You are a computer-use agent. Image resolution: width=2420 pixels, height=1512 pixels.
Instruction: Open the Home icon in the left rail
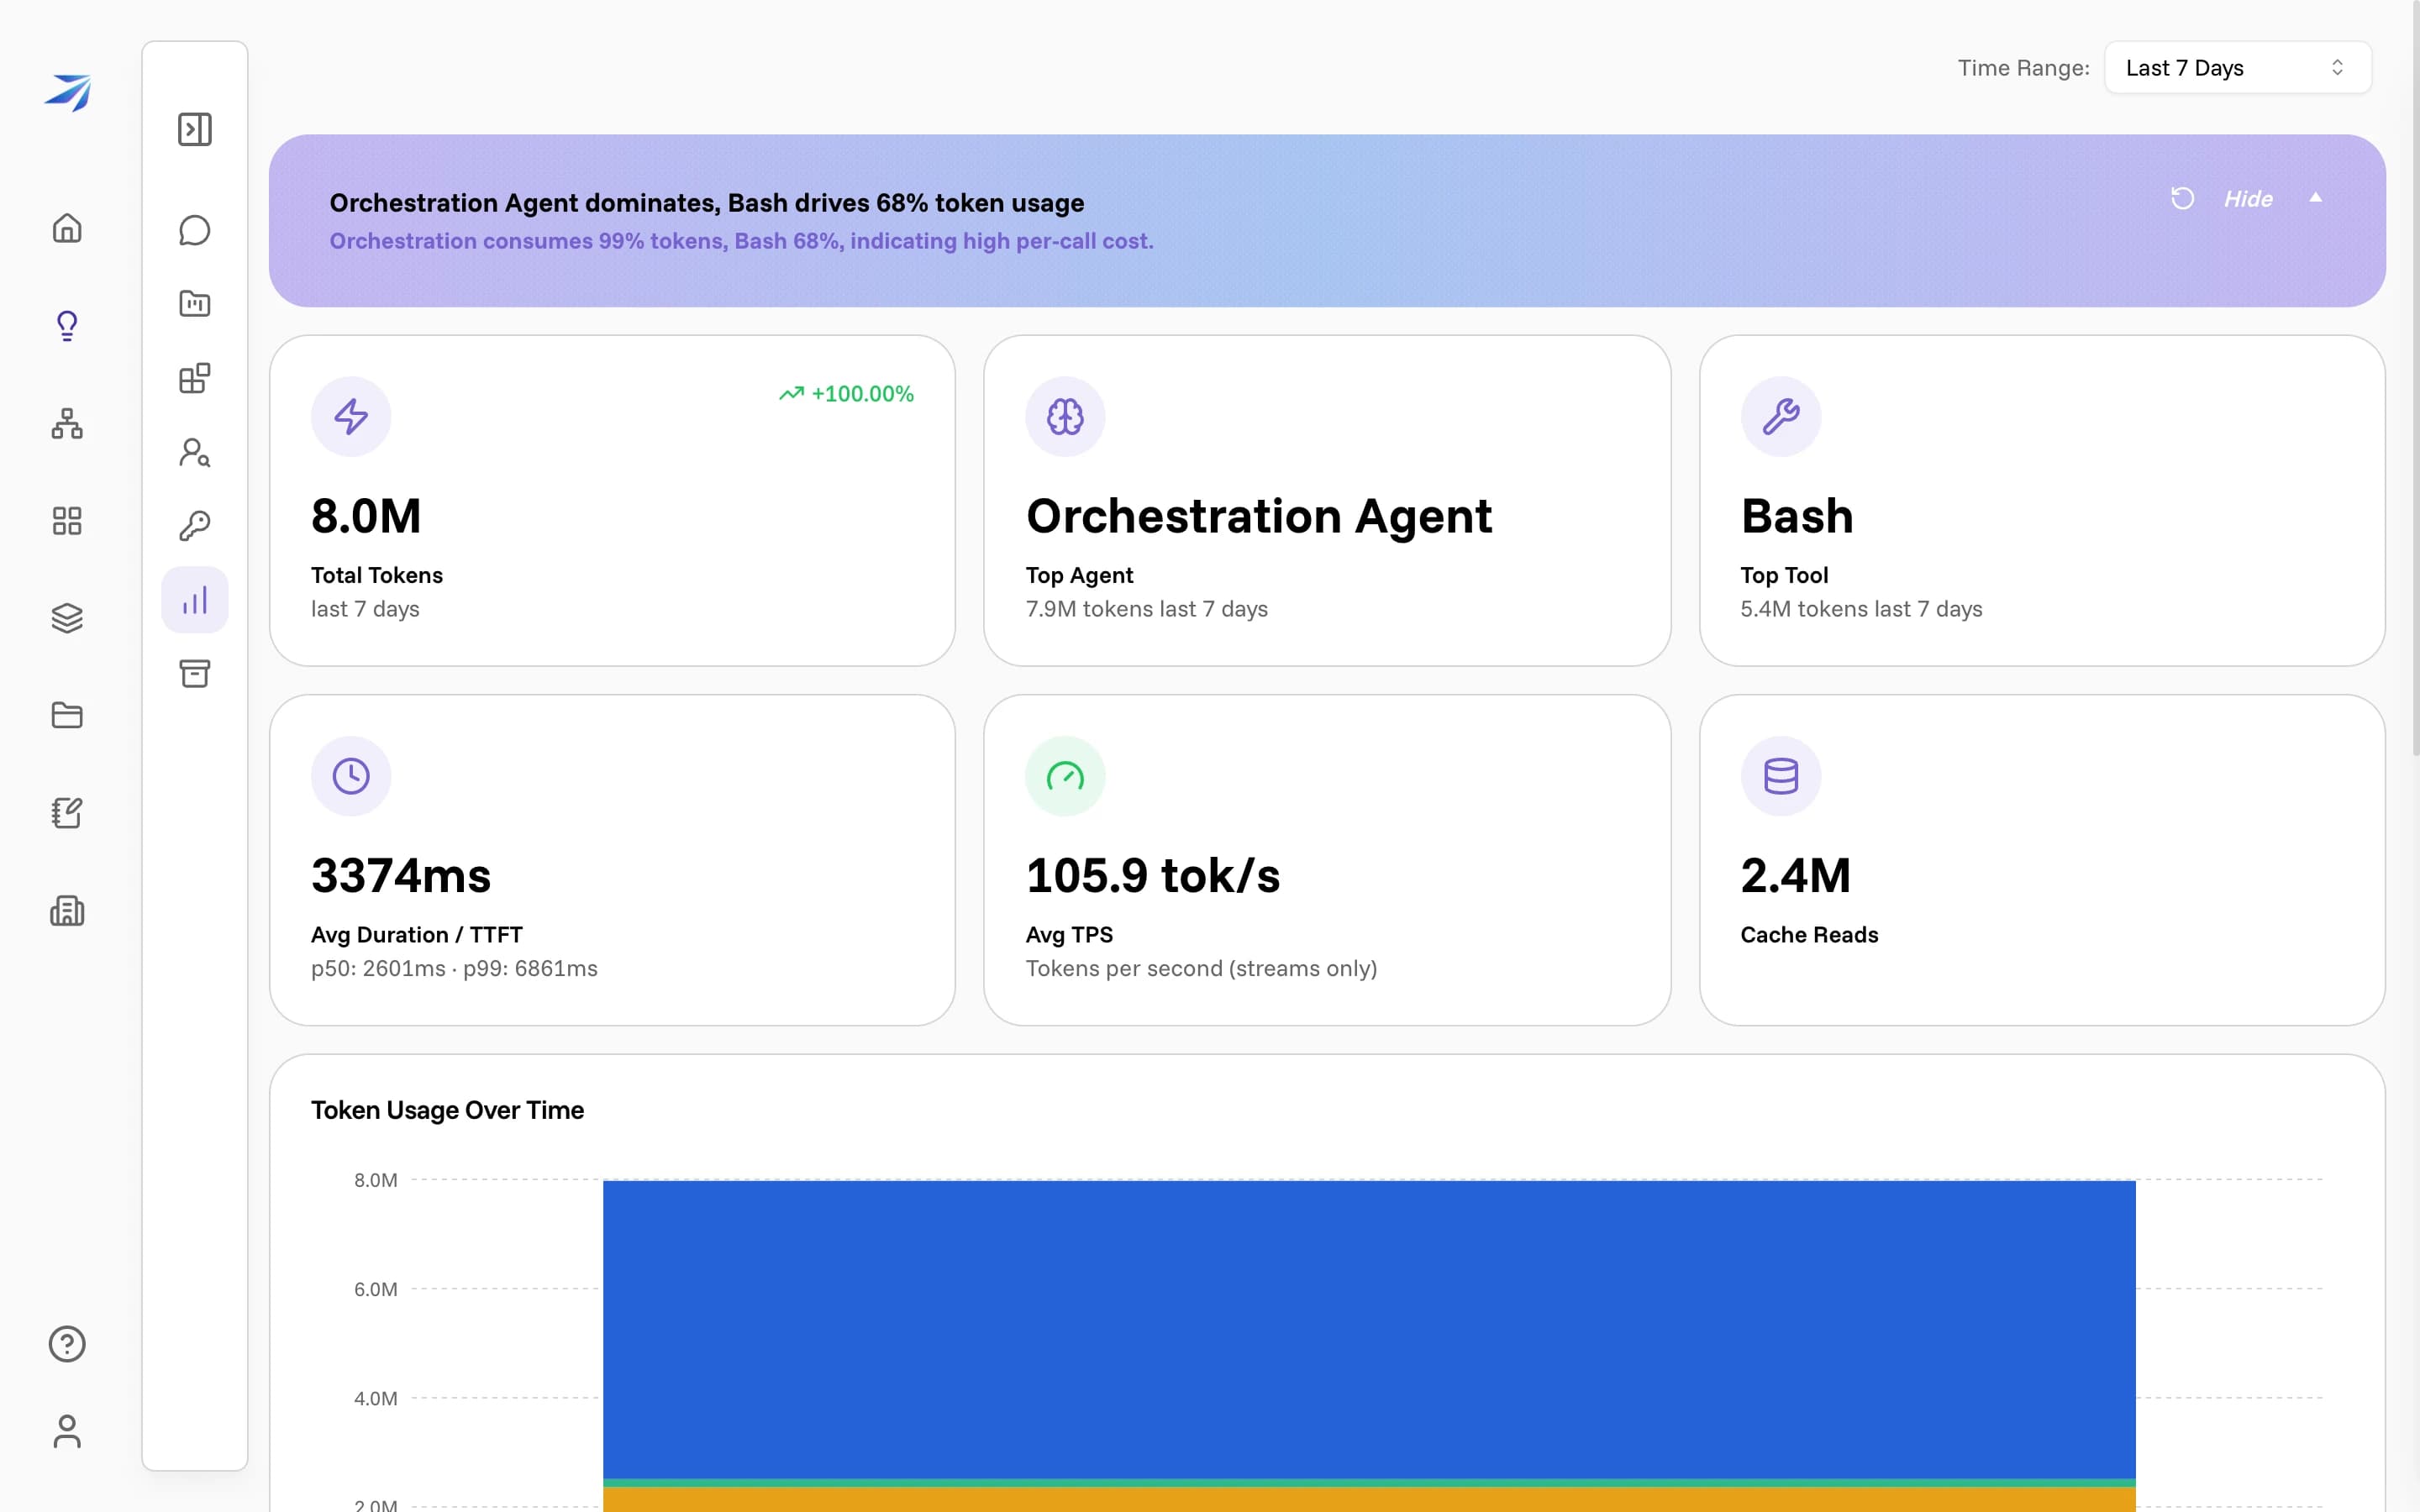(x=67, y=228)
